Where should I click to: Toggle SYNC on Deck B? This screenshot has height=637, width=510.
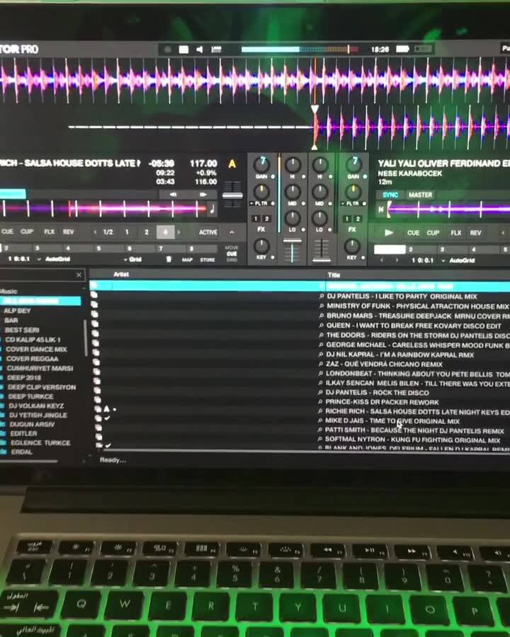click(x=390, y=195)
